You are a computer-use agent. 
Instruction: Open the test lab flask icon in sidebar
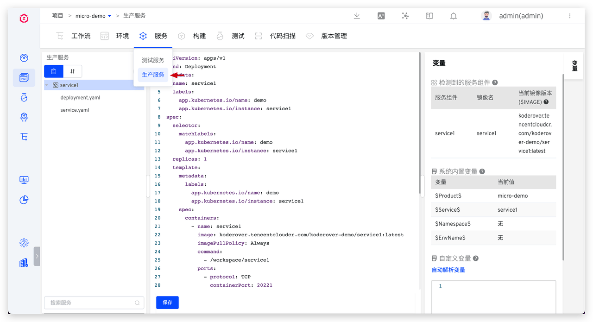click(24, 97)
